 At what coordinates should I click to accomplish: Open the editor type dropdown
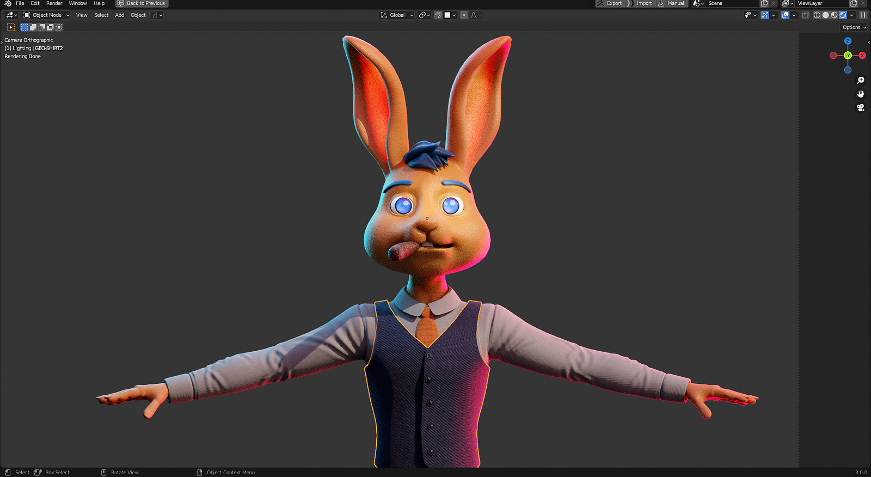[x=11, y=15]
